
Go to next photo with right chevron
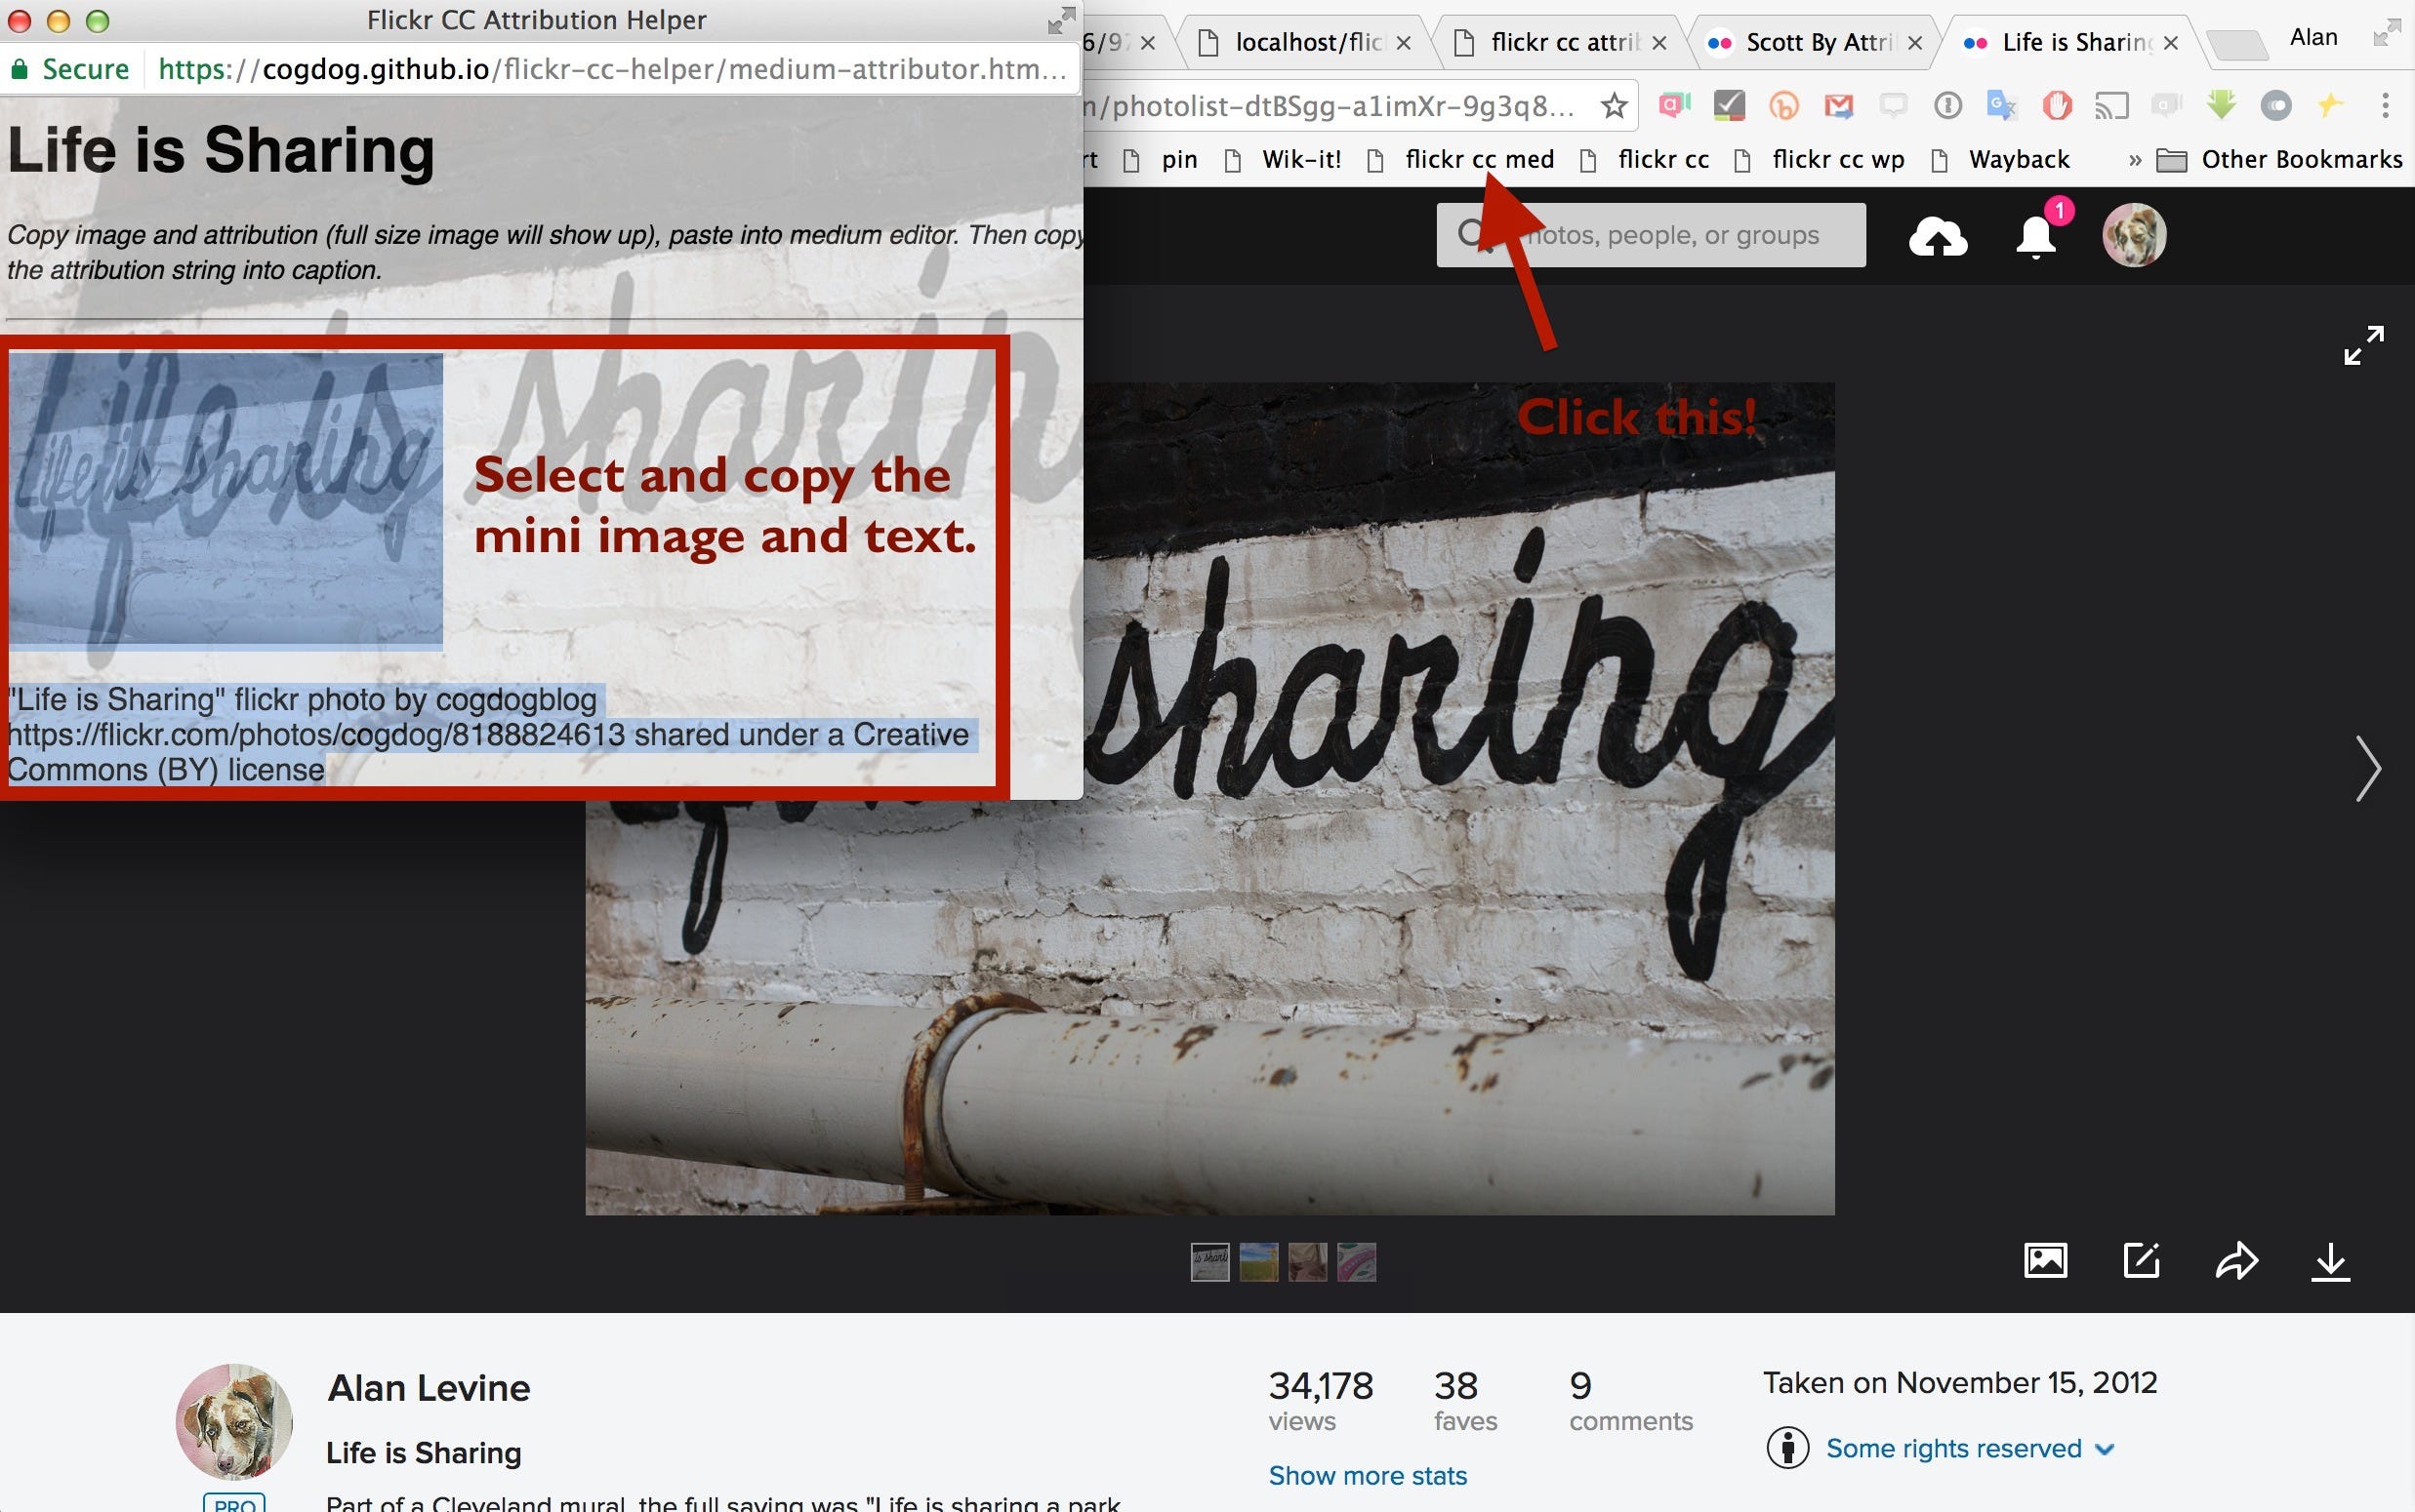coord(2367,768)
